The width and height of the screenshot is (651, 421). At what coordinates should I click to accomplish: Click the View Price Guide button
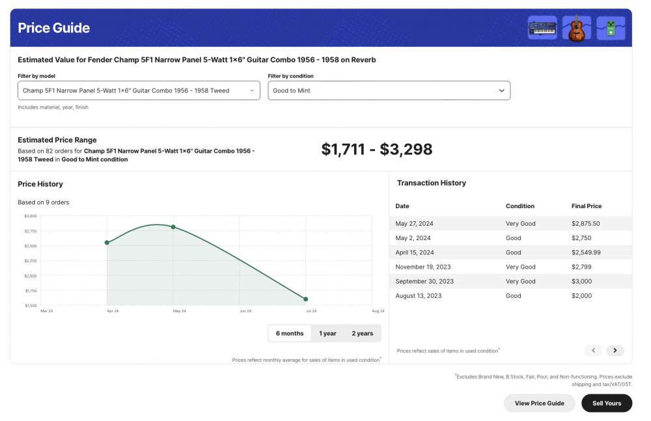click(x=539, y=403)
